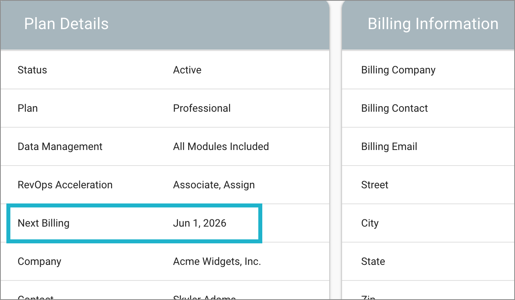Click the Contact row at the bottom

(36, 297)
